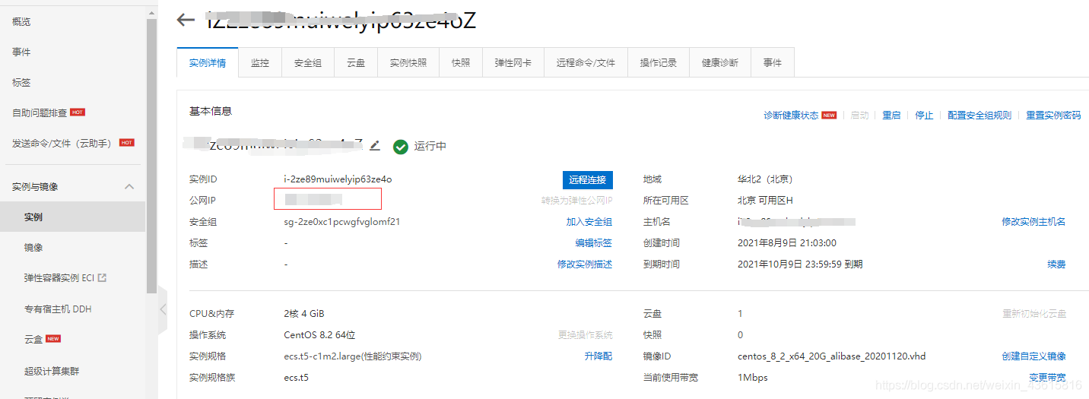Click the blurred 公网IP value field
This screenshot has height=399, width=1089.
(328, 200)
